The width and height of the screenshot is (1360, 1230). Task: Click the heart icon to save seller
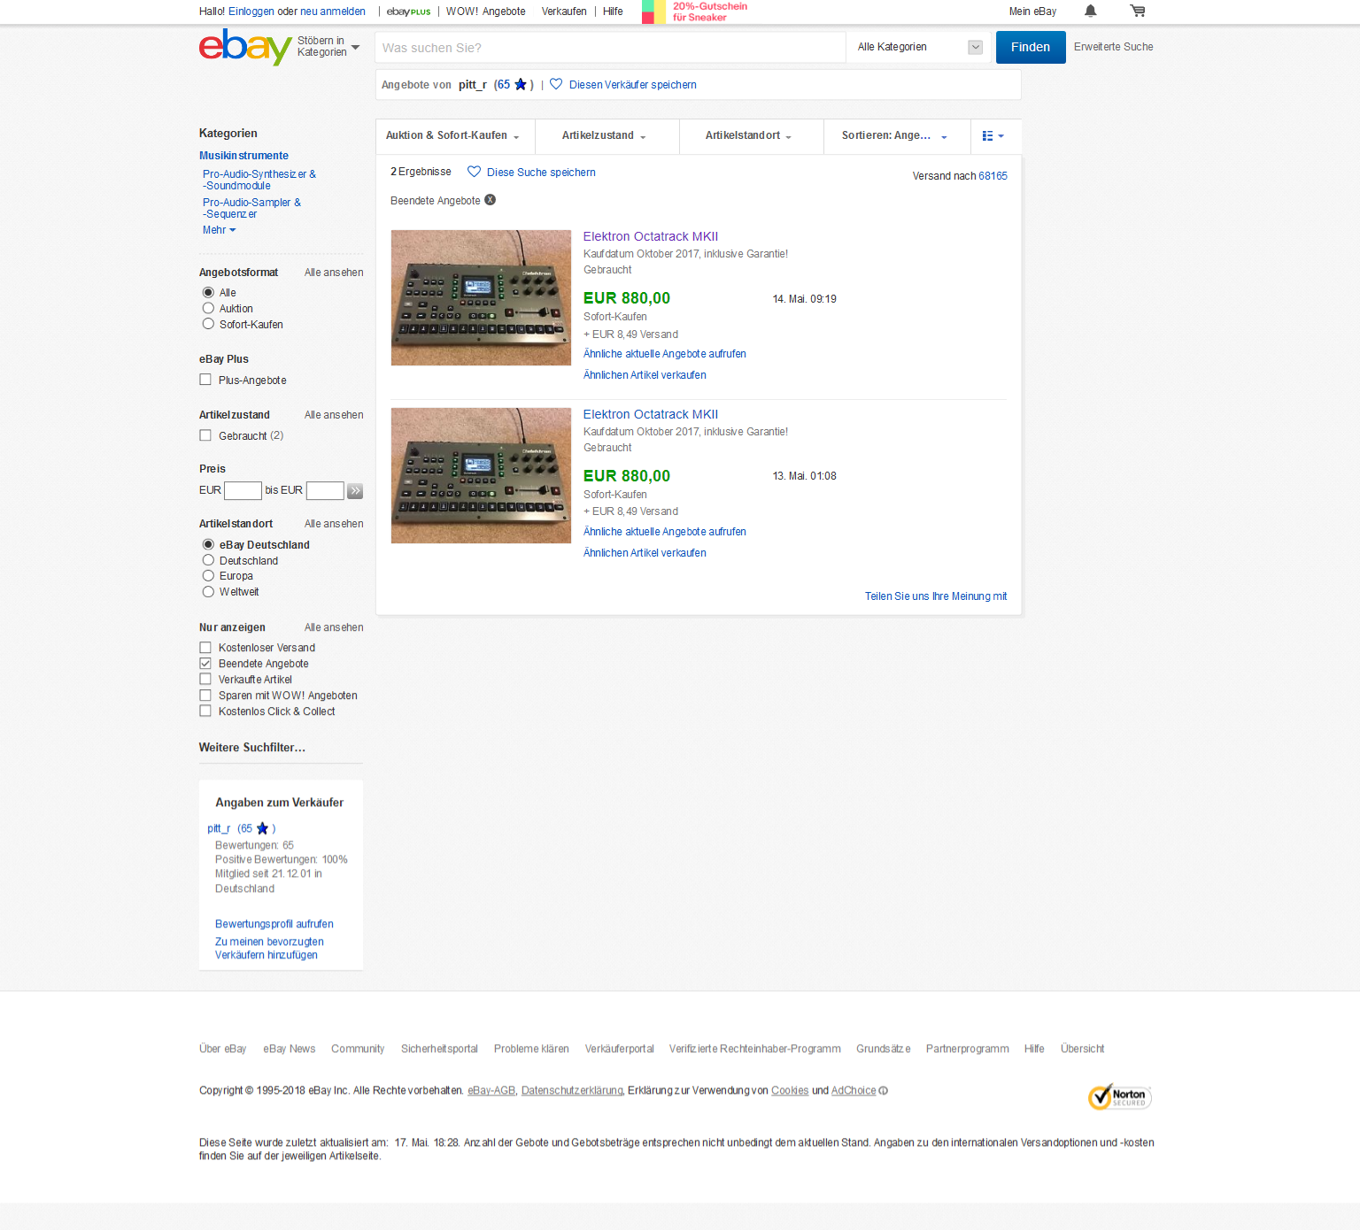tap(556, 85)
